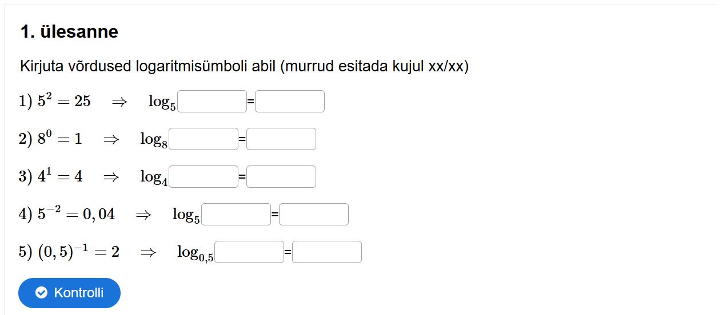
Task: Click the argument field after log₅ for 5² = 25
Action: tap(212, 102)
